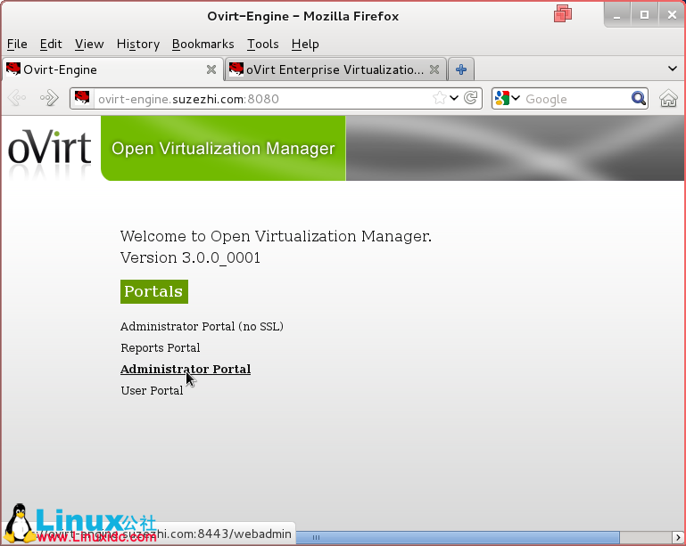This screenshot has height=546, width=686.
Task: Close the Ovirt-Engine tab
Action: (x=211, y=69)
